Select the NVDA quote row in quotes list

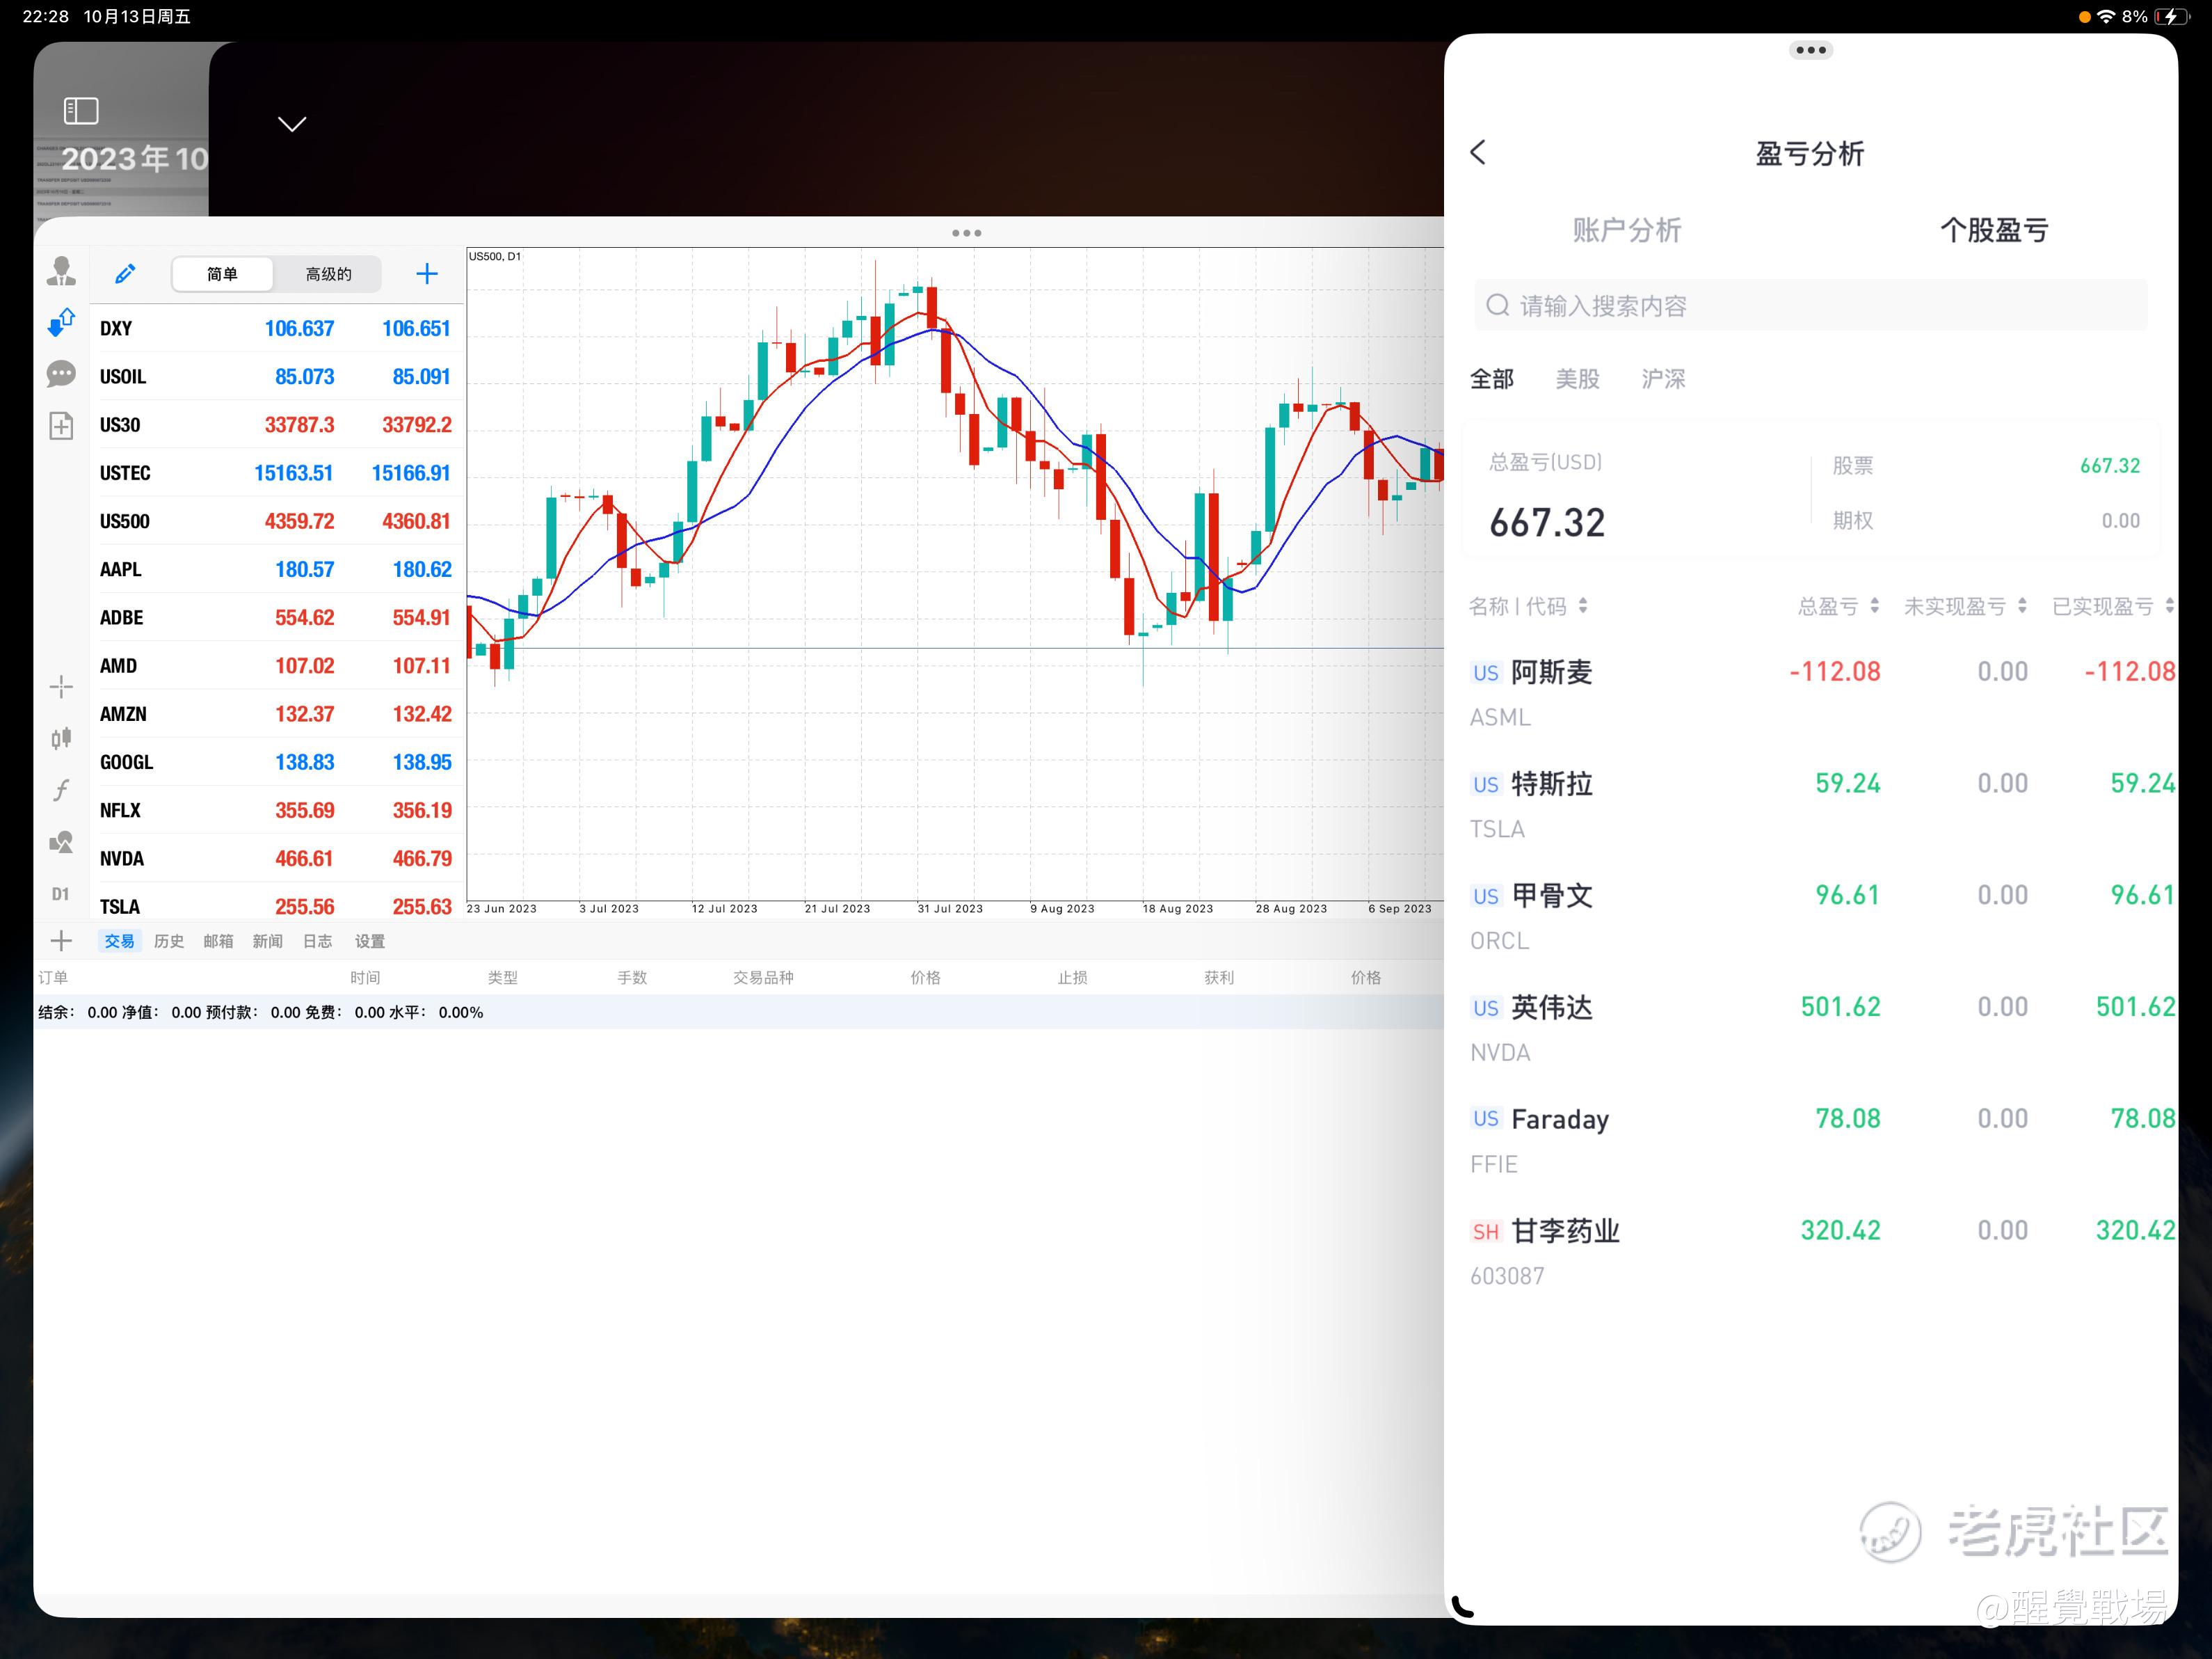click(277, 859)
